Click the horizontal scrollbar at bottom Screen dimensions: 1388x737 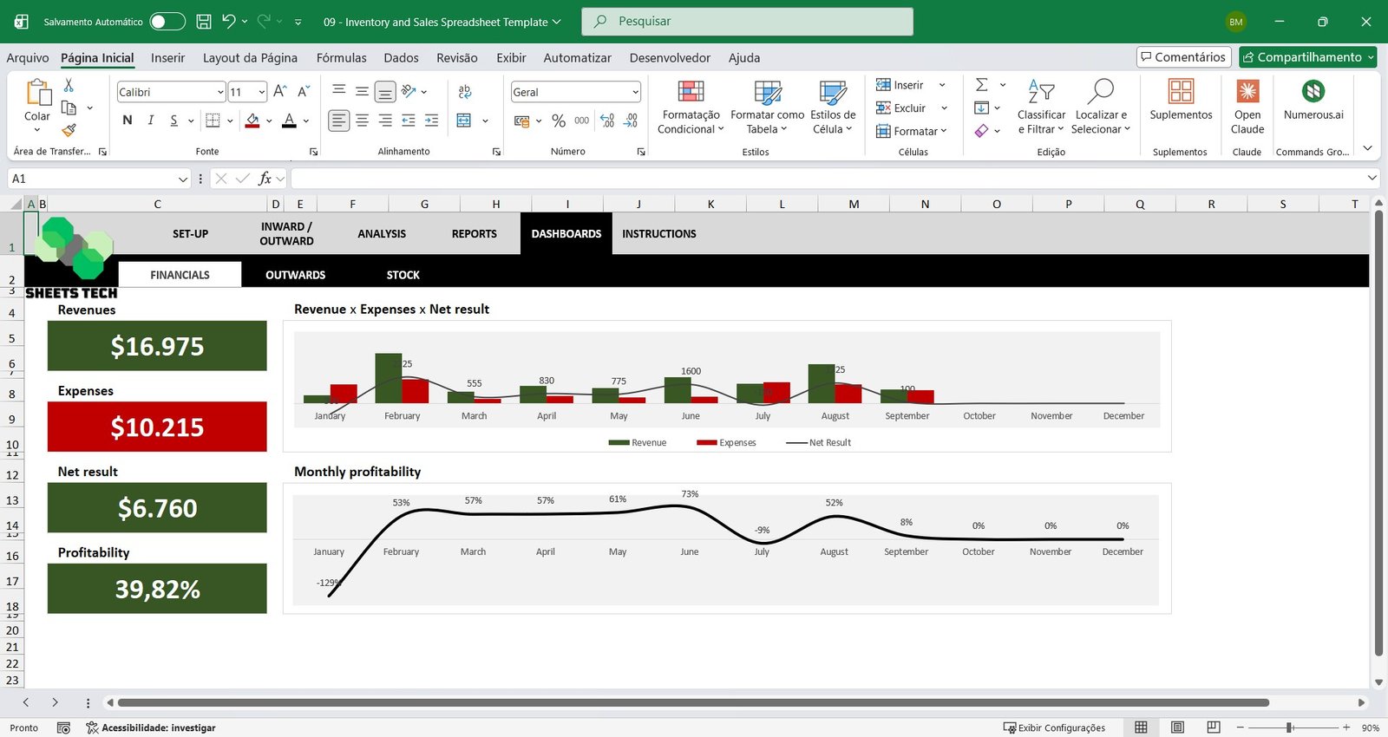click(693, 702)
